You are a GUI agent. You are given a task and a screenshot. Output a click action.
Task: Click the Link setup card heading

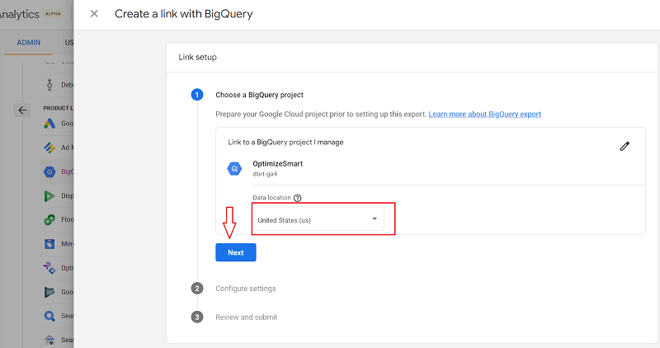197,57
